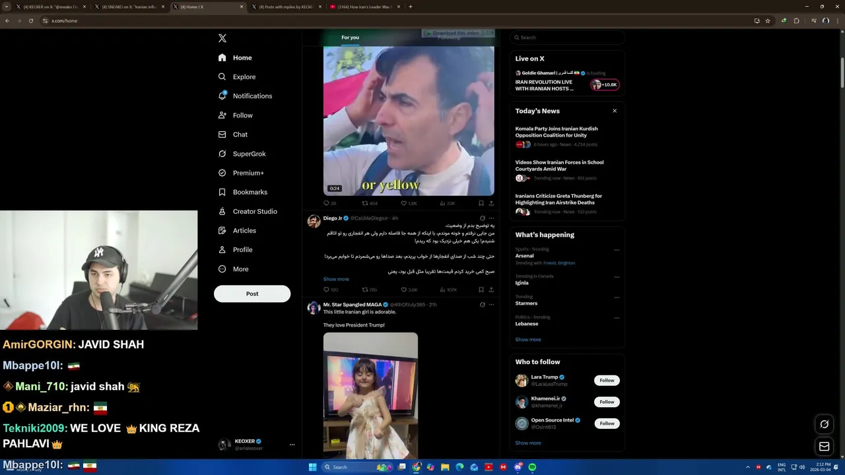
Task: Switch to For you tab
Action: (x=350, y=38)
